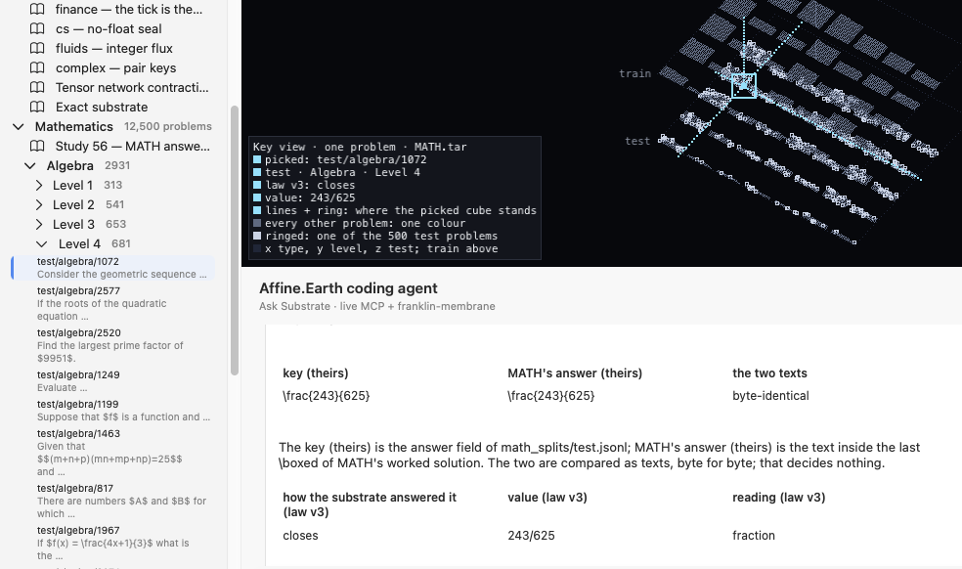This screenshot has height=569, width=962.
Task: Collapse the Level 4 chevron
Action: point(42,244)
